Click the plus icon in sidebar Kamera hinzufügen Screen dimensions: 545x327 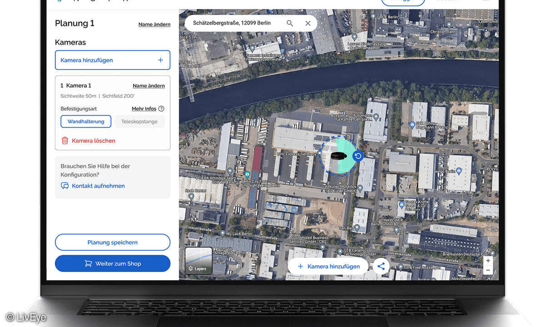[160, 60]
